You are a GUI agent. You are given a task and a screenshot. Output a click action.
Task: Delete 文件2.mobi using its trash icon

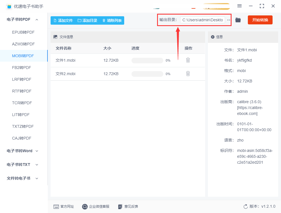pos(188,73)
